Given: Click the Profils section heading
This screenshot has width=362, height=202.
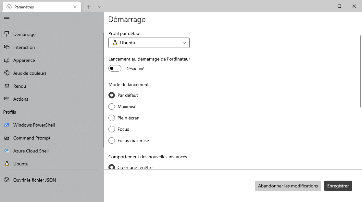Looking at the screenshot, I should pos(10,112).
